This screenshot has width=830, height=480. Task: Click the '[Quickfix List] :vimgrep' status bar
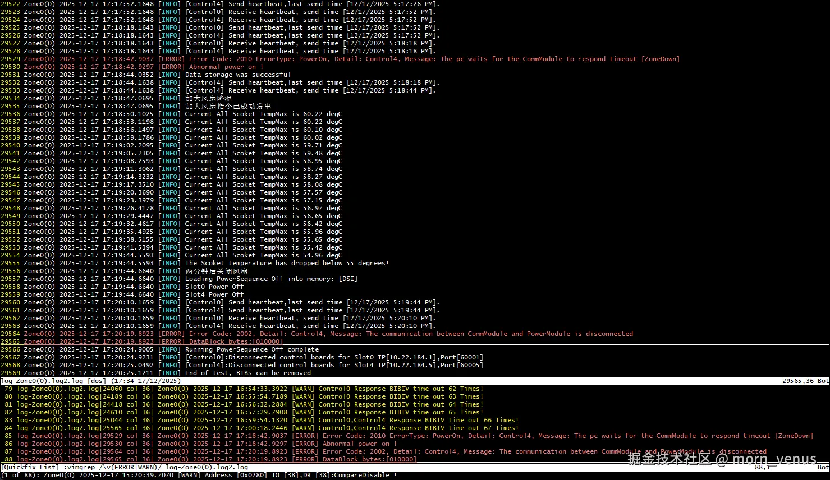(415, 467)
